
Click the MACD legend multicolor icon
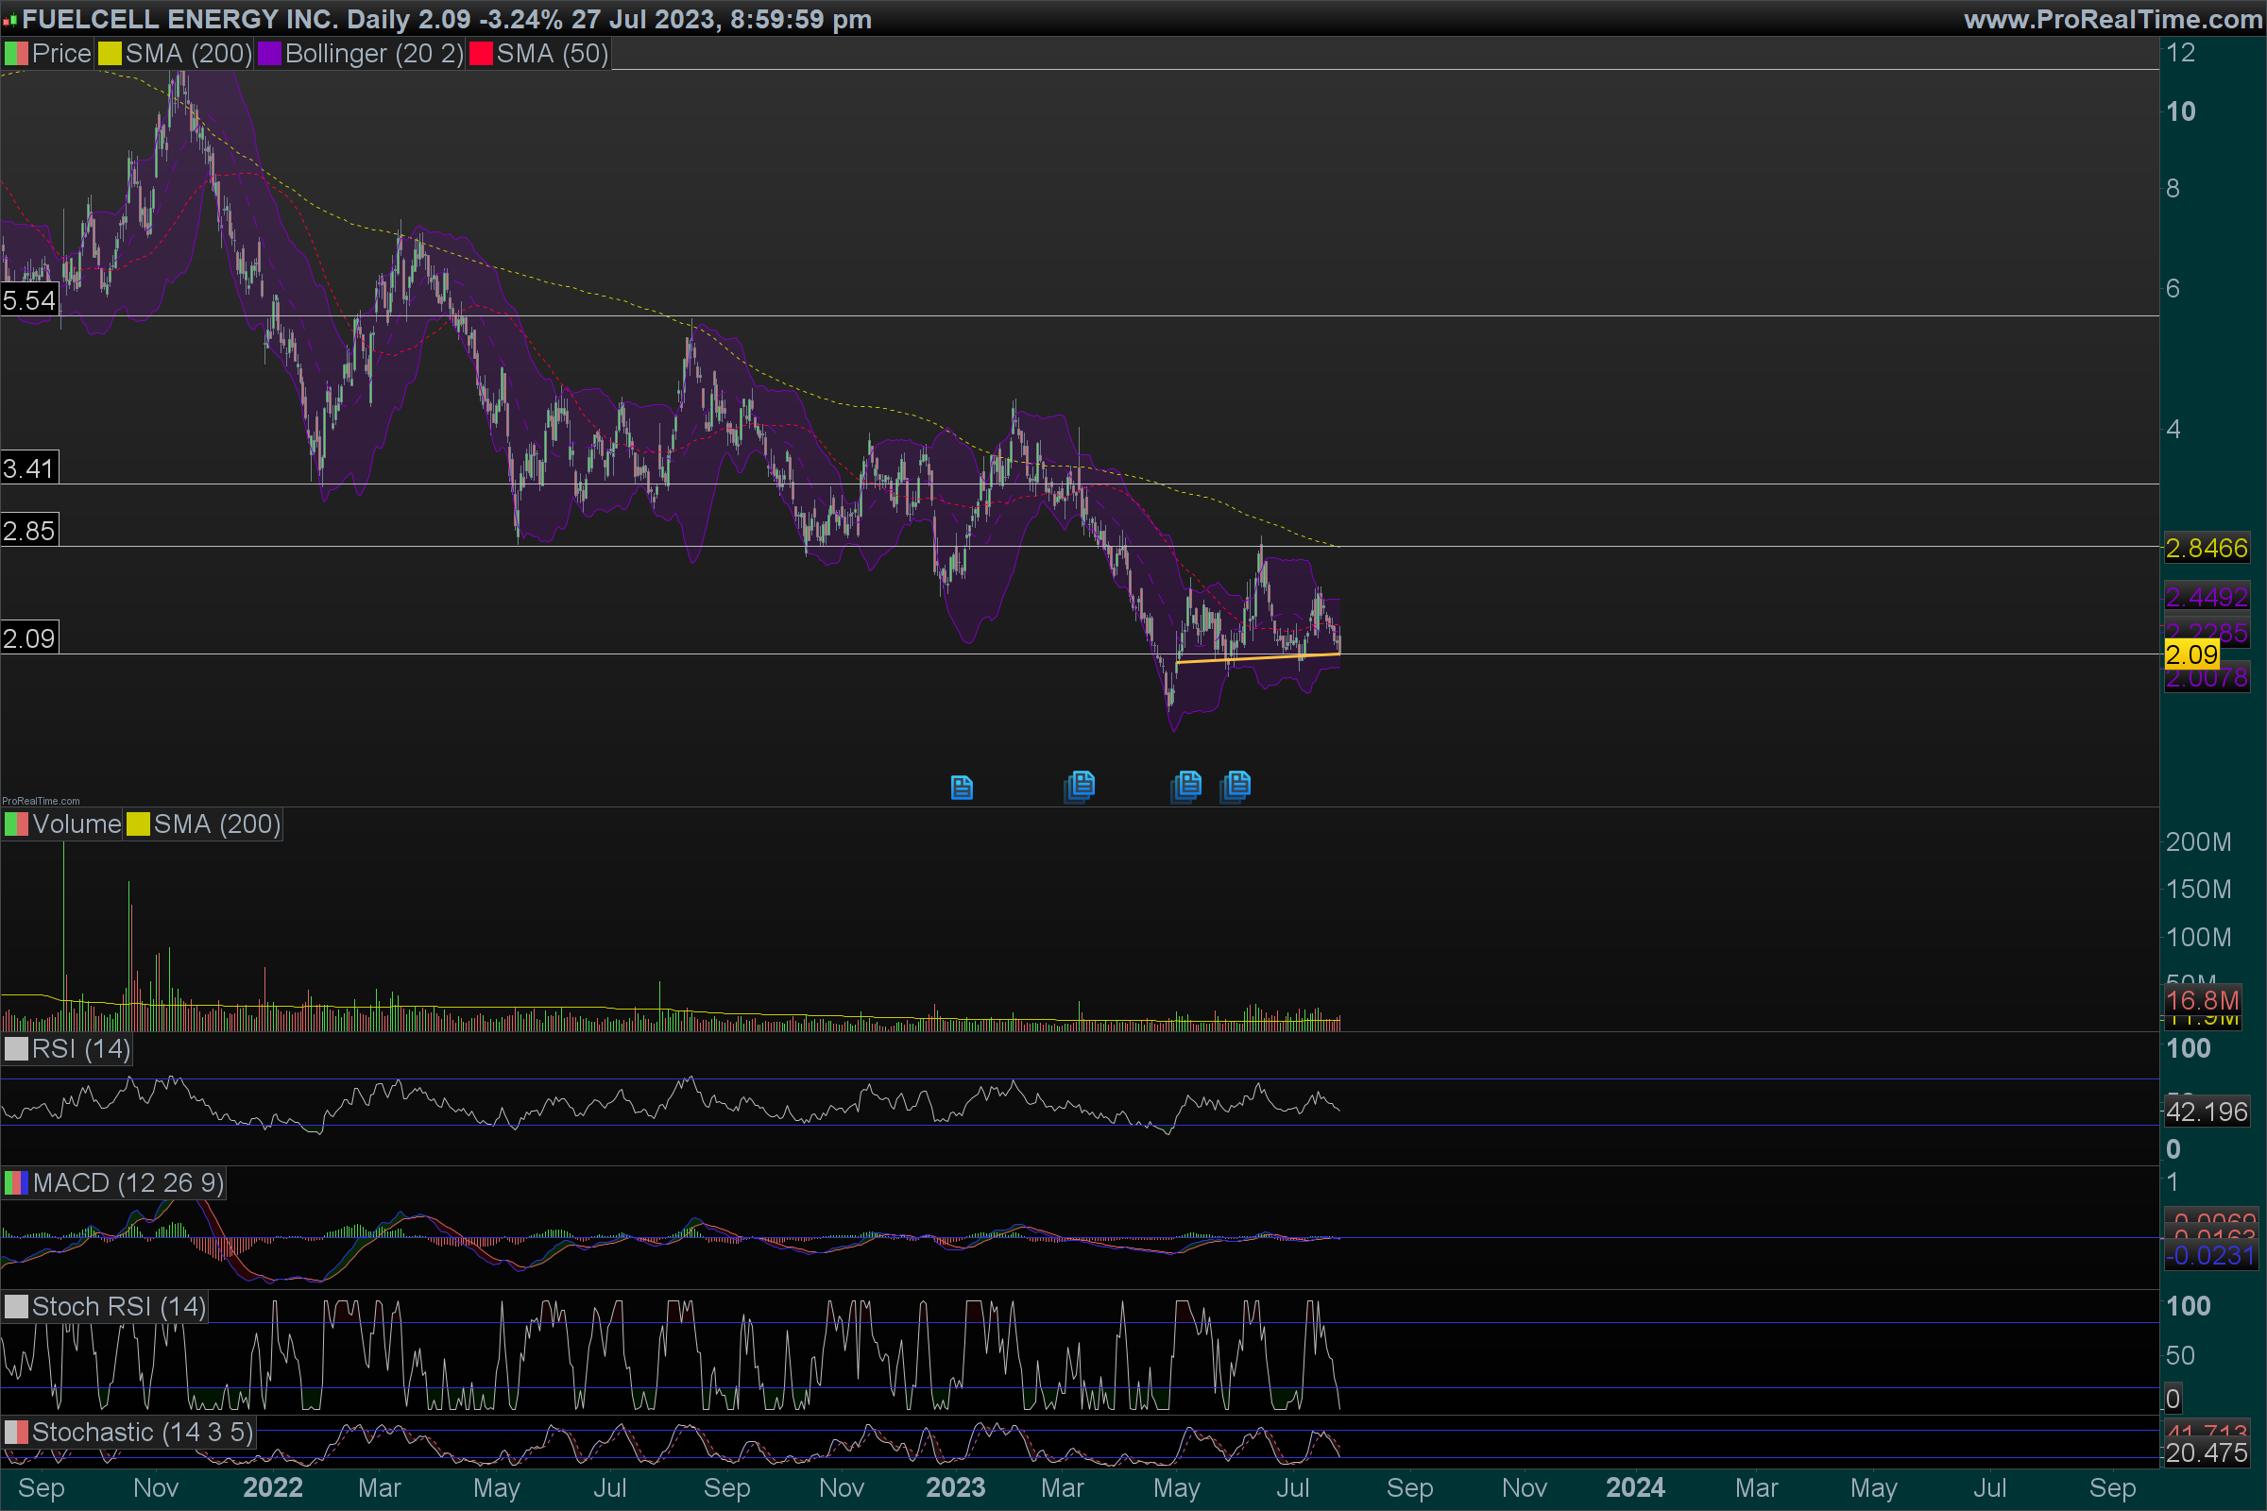[16, 1183]
